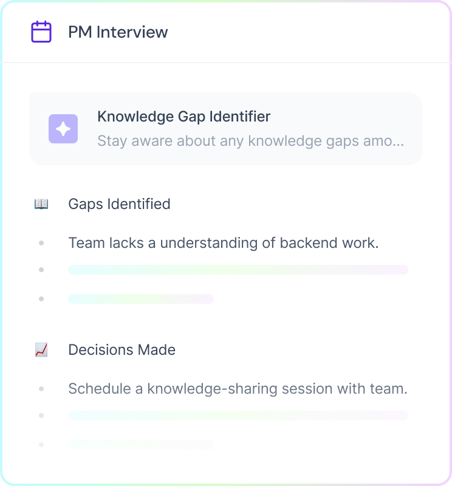This screenshot has width=452, height=486.
Task: Open the Knowledge Gap Identifier card
Action: pos(225,128)
